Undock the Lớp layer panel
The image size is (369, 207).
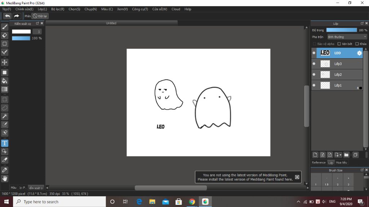pyautogui.click(x=362, y=23)
